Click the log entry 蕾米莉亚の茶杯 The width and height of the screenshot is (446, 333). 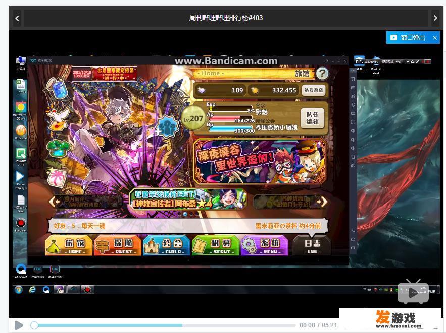(288, 226)
